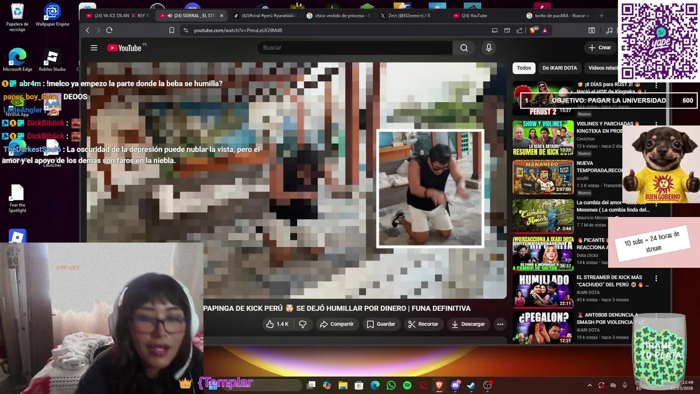Go back using the browser back arrow

pos(87,31)
